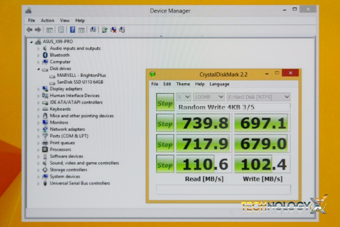
Task: Click the Forward arrow in Device Manager toolbar
Action: pos(38,30)
